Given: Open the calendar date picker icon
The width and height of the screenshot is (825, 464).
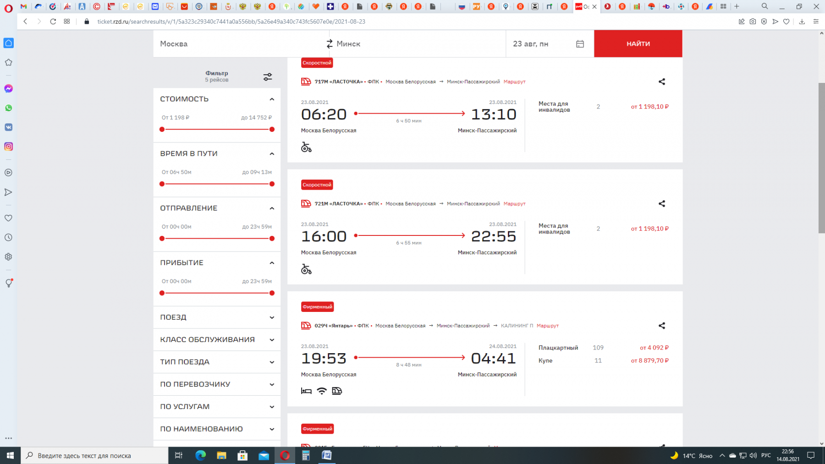Looking at the screenshot, I should [580, 44].
